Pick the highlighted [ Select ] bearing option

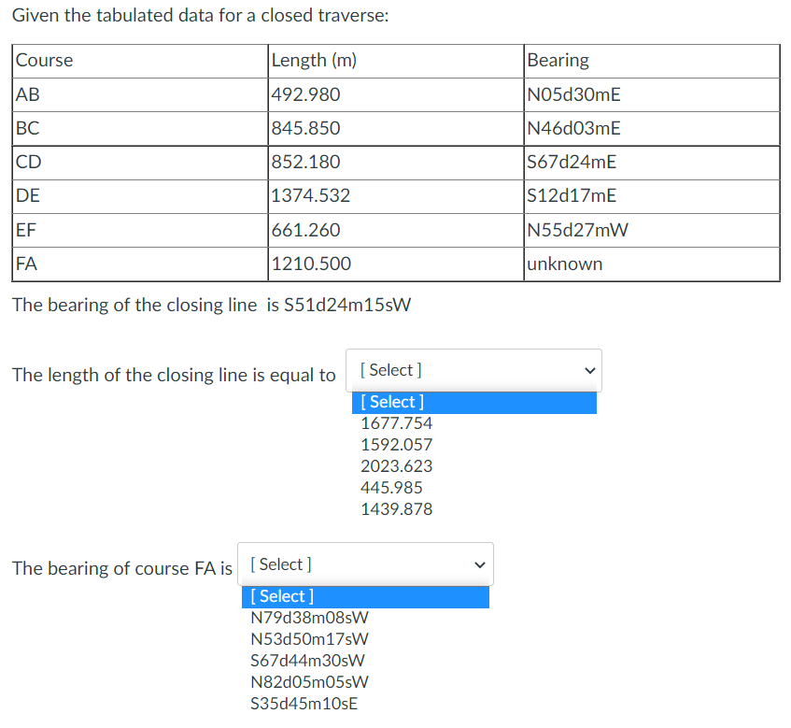[x=365, y=597]
